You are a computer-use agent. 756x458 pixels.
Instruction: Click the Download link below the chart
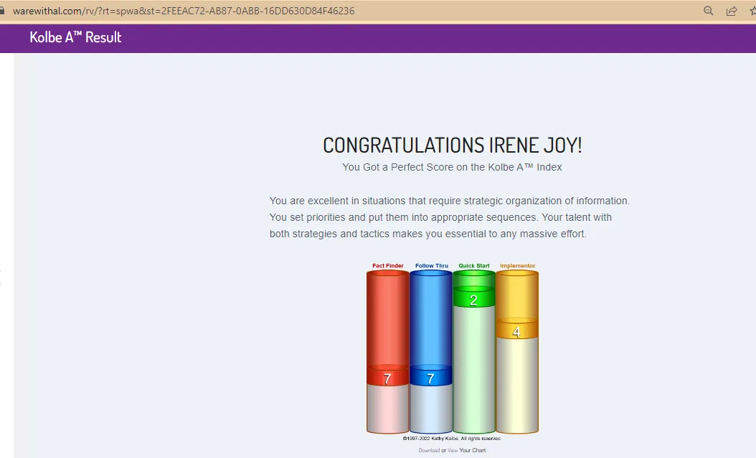coord(429,450)
